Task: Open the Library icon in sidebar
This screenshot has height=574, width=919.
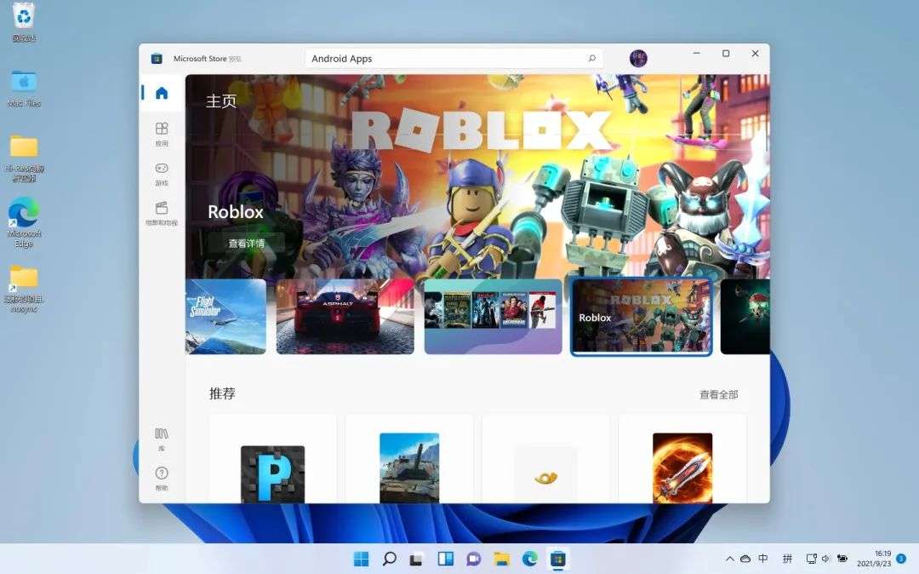Action: (162, 439)
